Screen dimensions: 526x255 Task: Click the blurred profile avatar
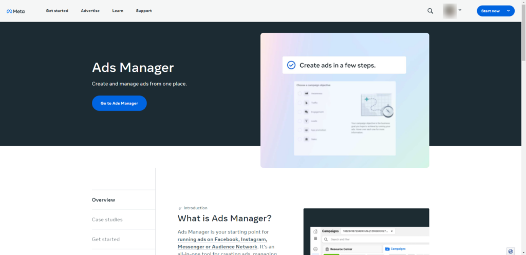[x=449, y=11]
